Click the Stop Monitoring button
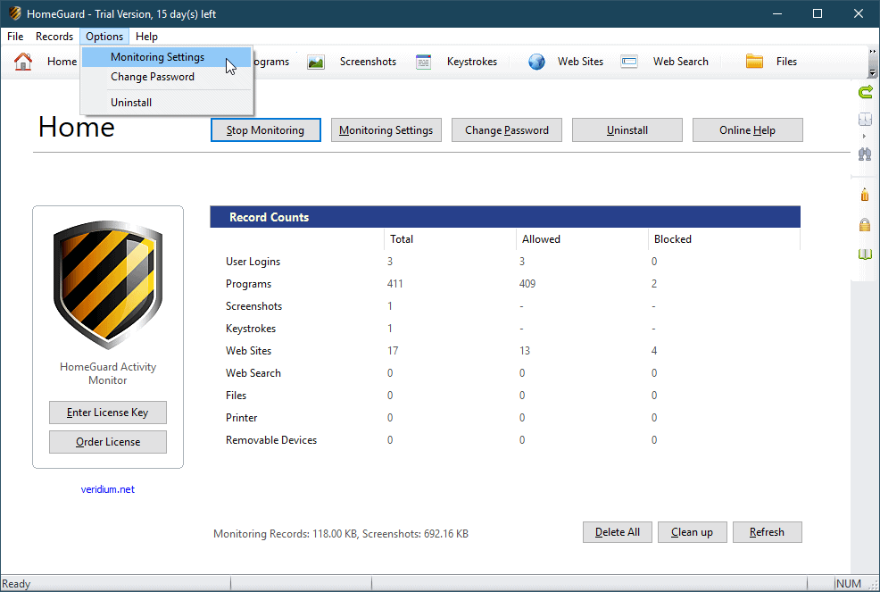Image resolution: width=880 pixels, height=592 pixels. coord(265,130)
